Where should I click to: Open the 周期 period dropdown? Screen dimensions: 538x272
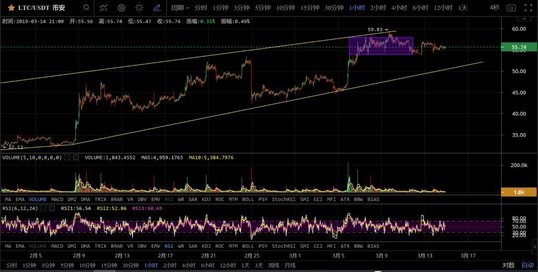click(180, 7)
